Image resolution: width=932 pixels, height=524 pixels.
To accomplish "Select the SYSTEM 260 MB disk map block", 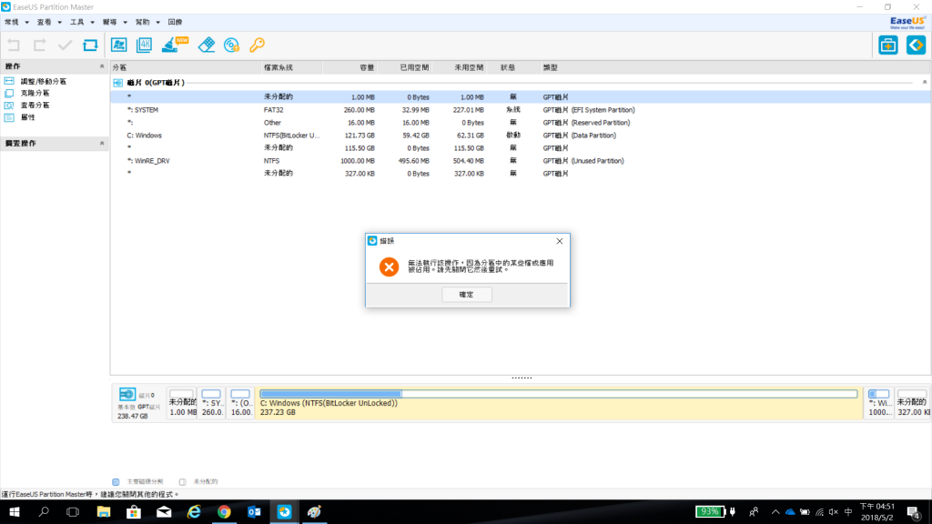I will (211, 403).
